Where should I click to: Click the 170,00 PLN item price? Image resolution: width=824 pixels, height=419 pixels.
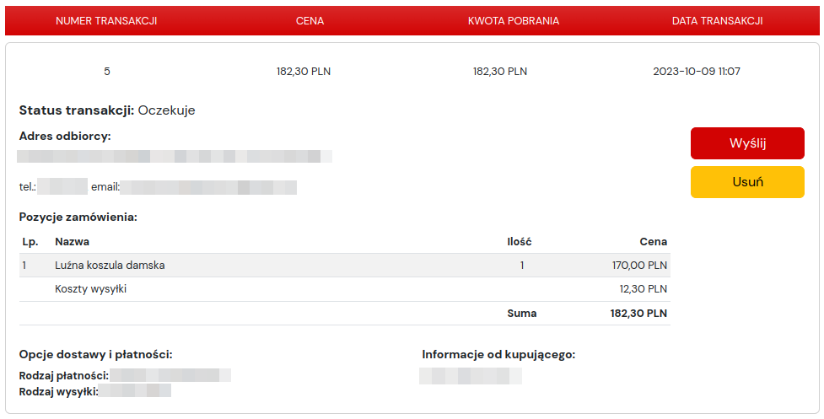[639, 266]
